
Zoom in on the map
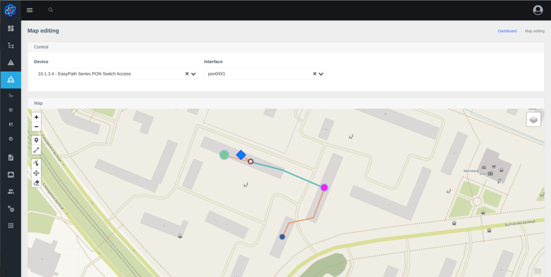[x=36, y=117]
